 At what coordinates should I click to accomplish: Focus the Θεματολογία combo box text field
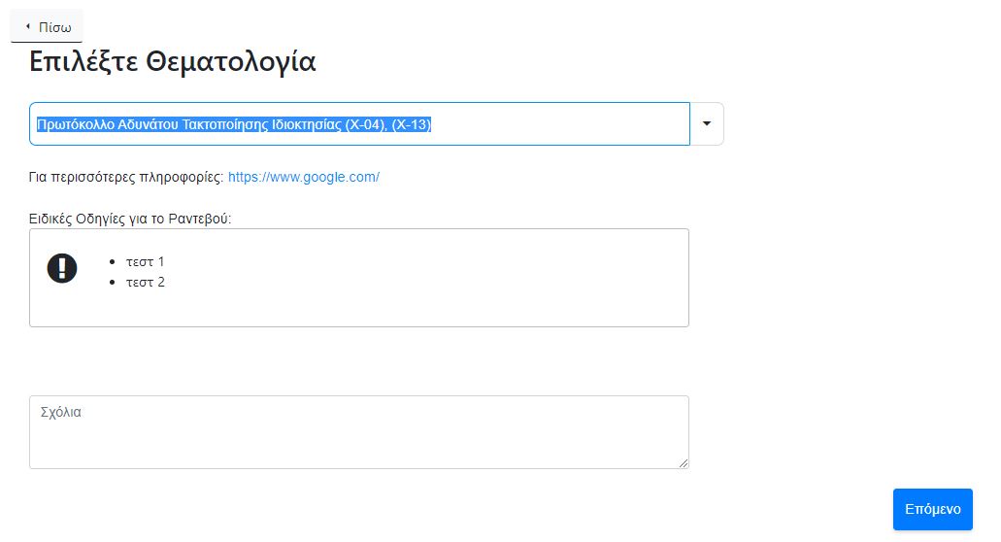tap(359, 124)
